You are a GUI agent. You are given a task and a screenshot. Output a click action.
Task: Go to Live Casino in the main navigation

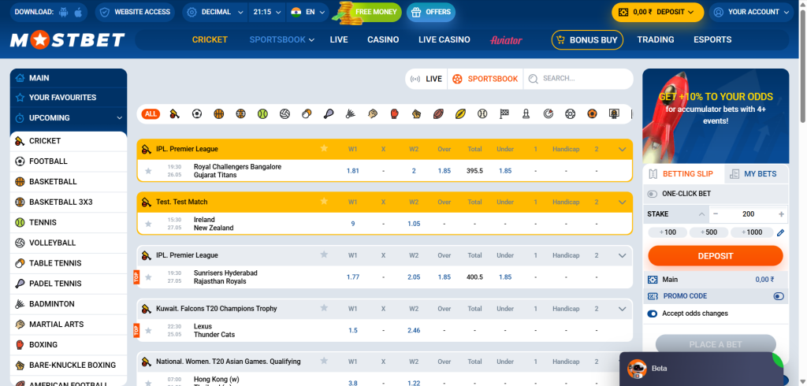[x=444, y=39]
